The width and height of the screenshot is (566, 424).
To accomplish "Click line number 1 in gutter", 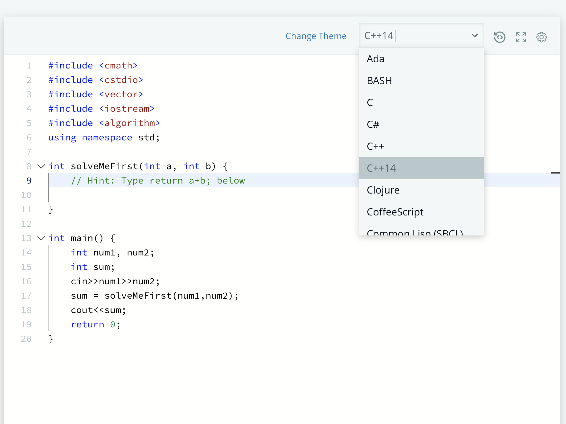I will (29, 65).
